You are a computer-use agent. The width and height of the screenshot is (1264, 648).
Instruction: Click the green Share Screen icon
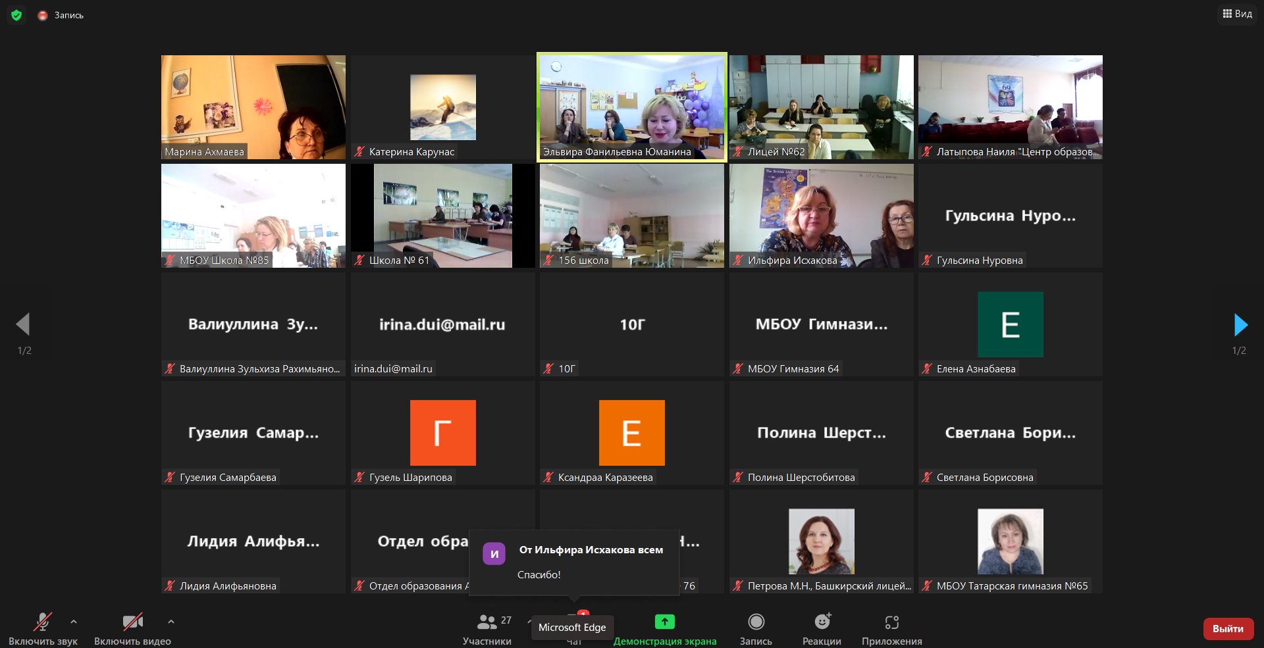(664, 622)
